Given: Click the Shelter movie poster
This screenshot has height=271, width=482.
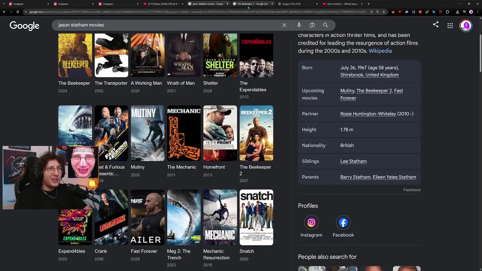Looking at the screenshot, I should click(x=220, y=55).
